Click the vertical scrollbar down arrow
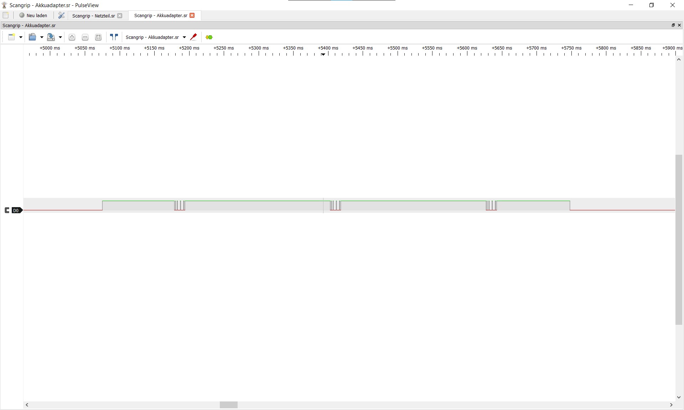Viewport: 684px width, 410px height. pos(679,397)
